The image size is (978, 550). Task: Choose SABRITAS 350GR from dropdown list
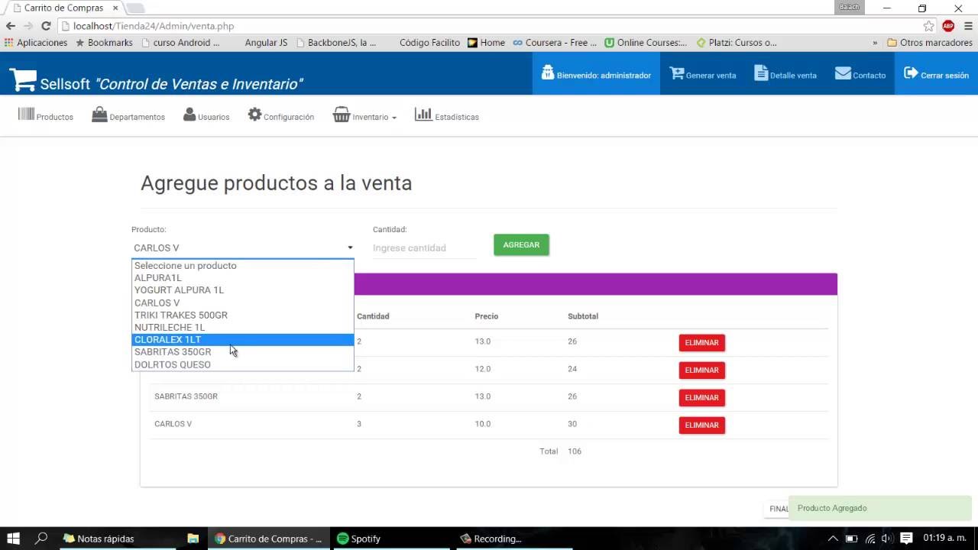click(x=243, y=351)
